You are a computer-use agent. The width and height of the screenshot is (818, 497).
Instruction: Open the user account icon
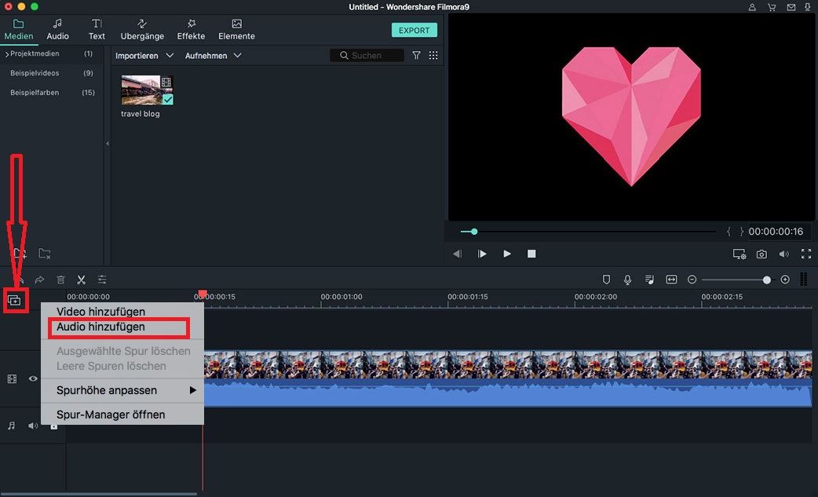click(x=752, y=7)
